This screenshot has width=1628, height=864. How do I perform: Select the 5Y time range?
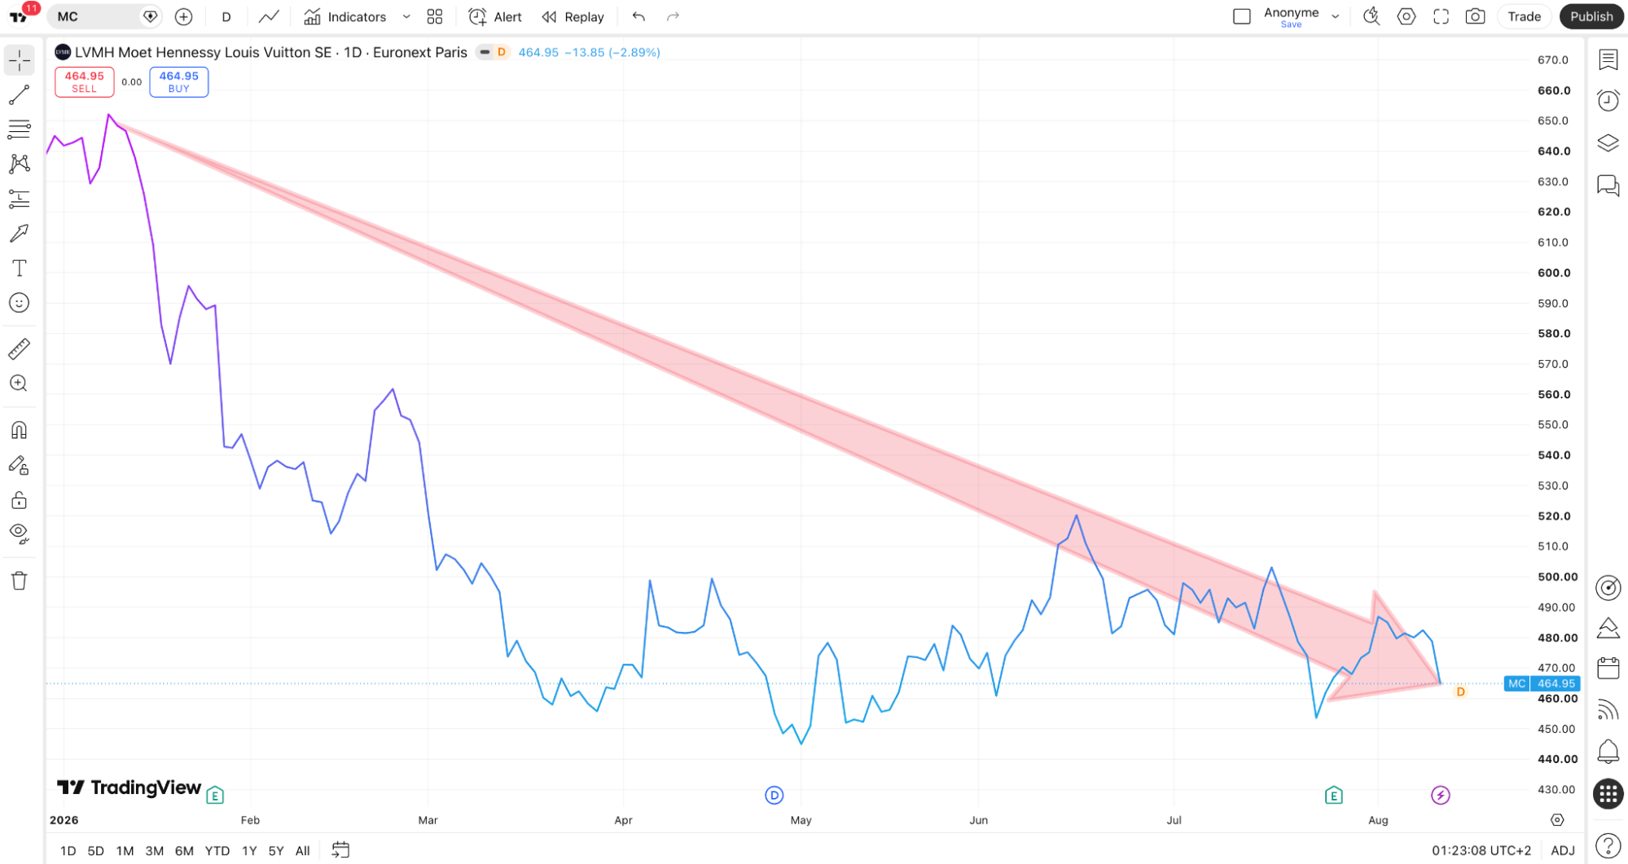tap(276, 851)
